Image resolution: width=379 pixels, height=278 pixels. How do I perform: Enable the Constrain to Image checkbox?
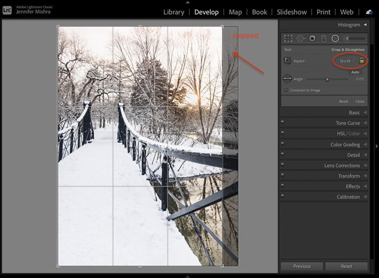pyautogui.click(x=286, y=90)
